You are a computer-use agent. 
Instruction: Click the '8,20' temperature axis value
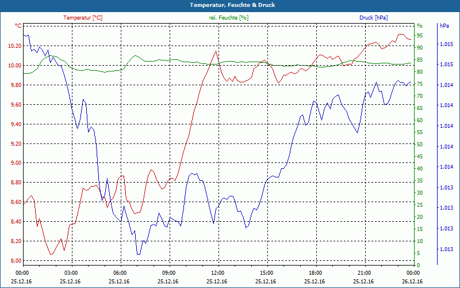click(x=17, y=241)
